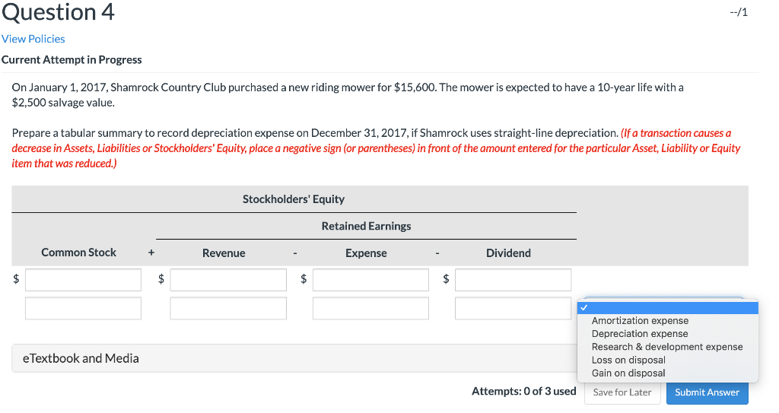779x413 pixels.
Task: Click the Retained Earnings header text
Action: [x=366, y=226]
